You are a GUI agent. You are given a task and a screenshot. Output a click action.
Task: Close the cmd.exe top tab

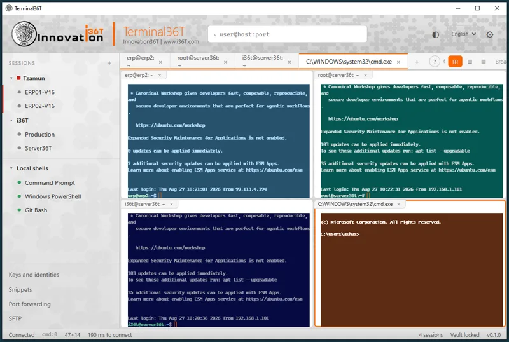click(398, 62)
